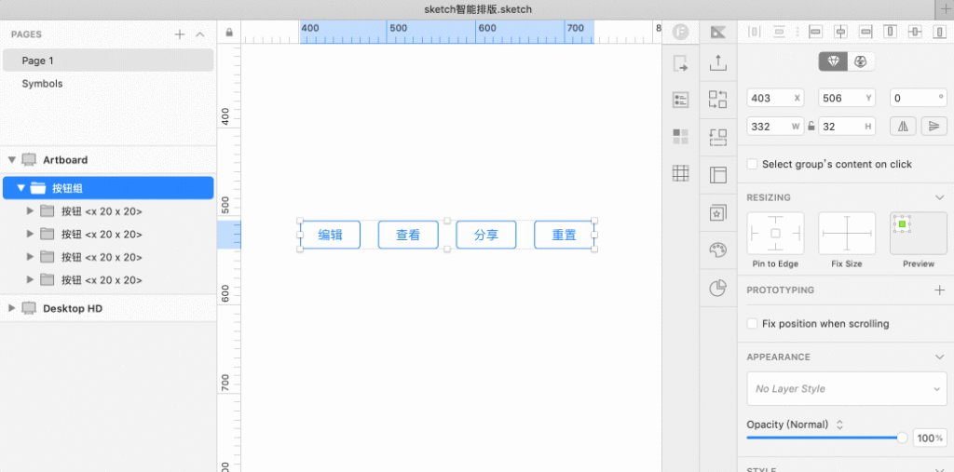
Task: Click the rotation field showing 0
Action: (x=919, y=98)
